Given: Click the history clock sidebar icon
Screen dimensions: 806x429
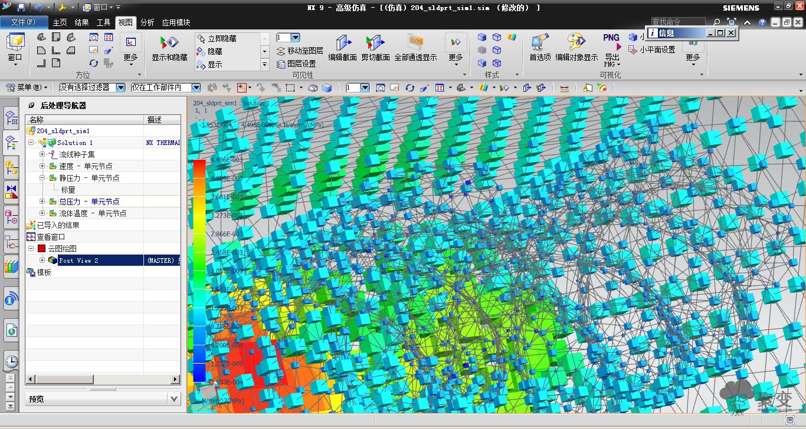Looking at the screenshot, I should 12,361.
